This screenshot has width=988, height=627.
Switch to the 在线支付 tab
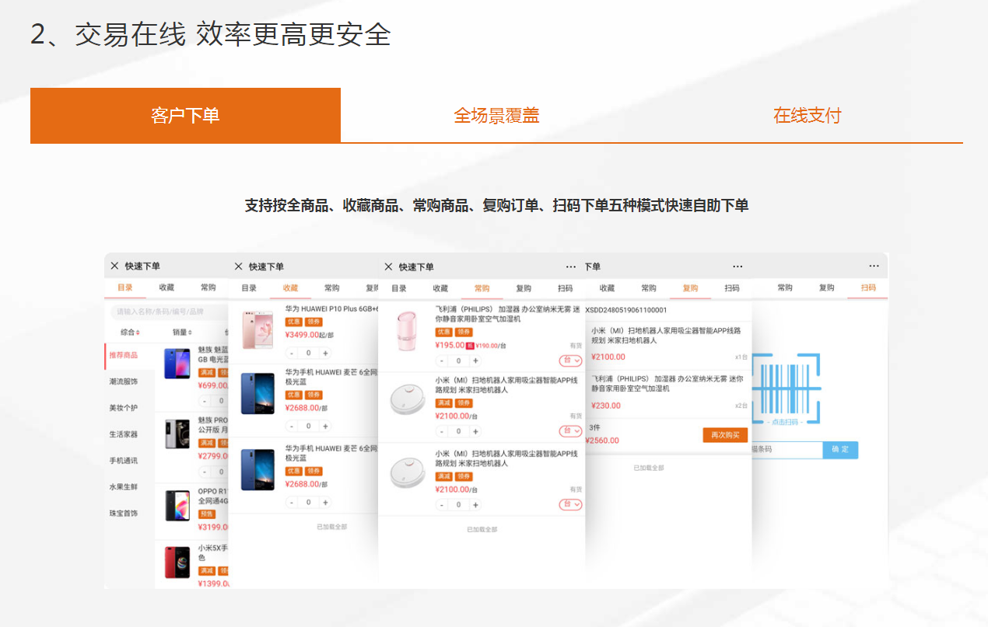click(x=807, y=116)
